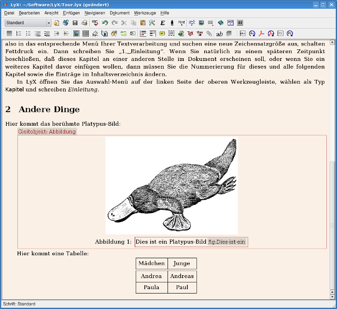Decrease list depth arrow icon

click(x=66, y=33)
